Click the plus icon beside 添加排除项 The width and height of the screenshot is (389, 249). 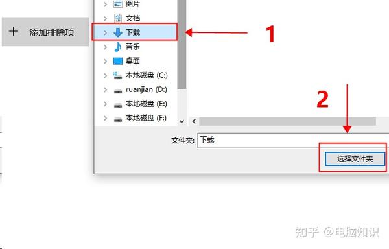pyautogui.click(x=13, y=31)
